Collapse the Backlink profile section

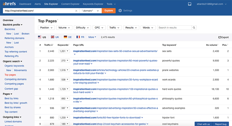(12, 25)
